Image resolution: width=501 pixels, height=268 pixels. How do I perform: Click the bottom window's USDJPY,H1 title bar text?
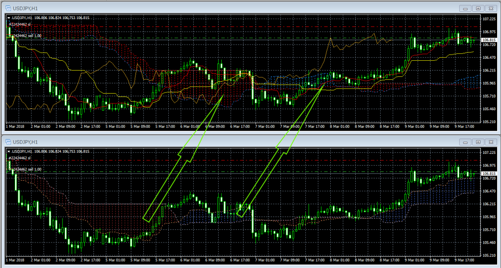coord(24,142)
